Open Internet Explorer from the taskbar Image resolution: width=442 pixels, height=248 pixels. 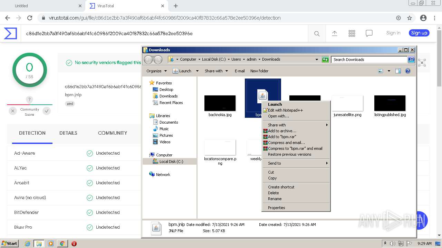point(27,244)
